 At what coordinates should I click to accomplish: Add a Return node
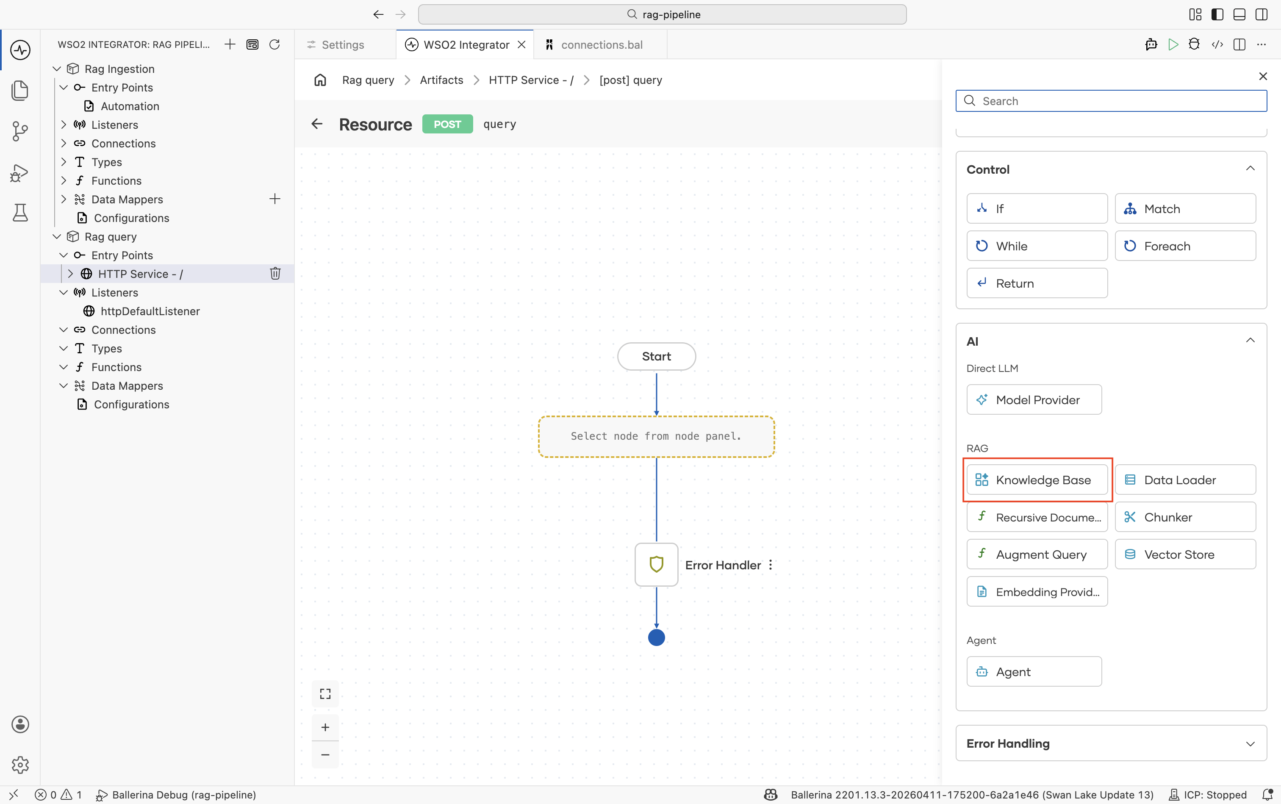pos(1037,283)
